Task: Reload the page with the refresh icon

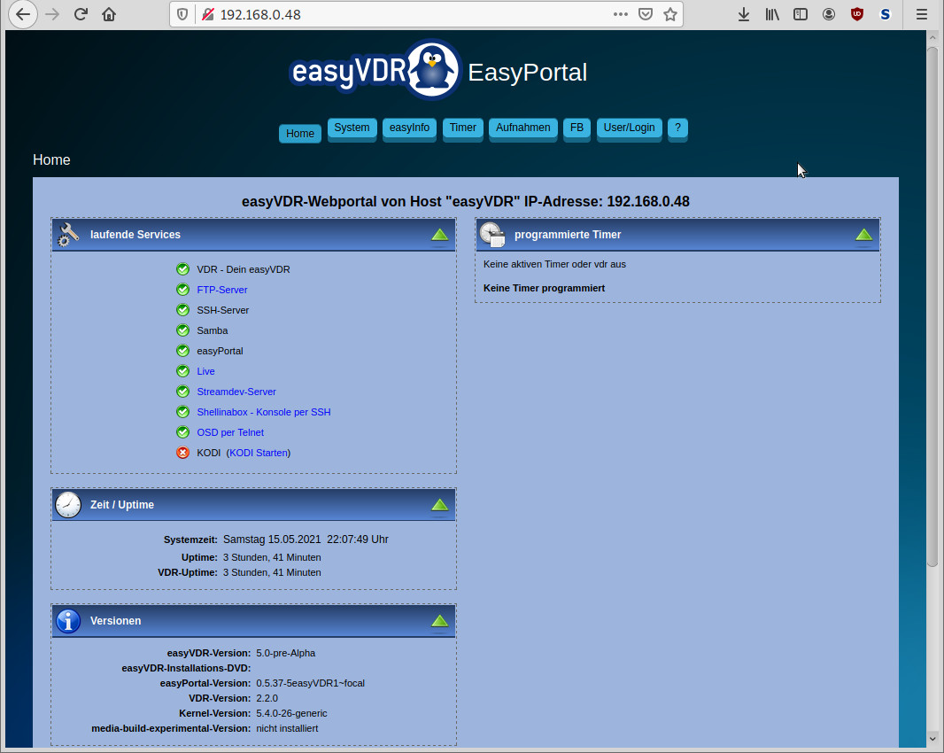Action: pos(81,14)
